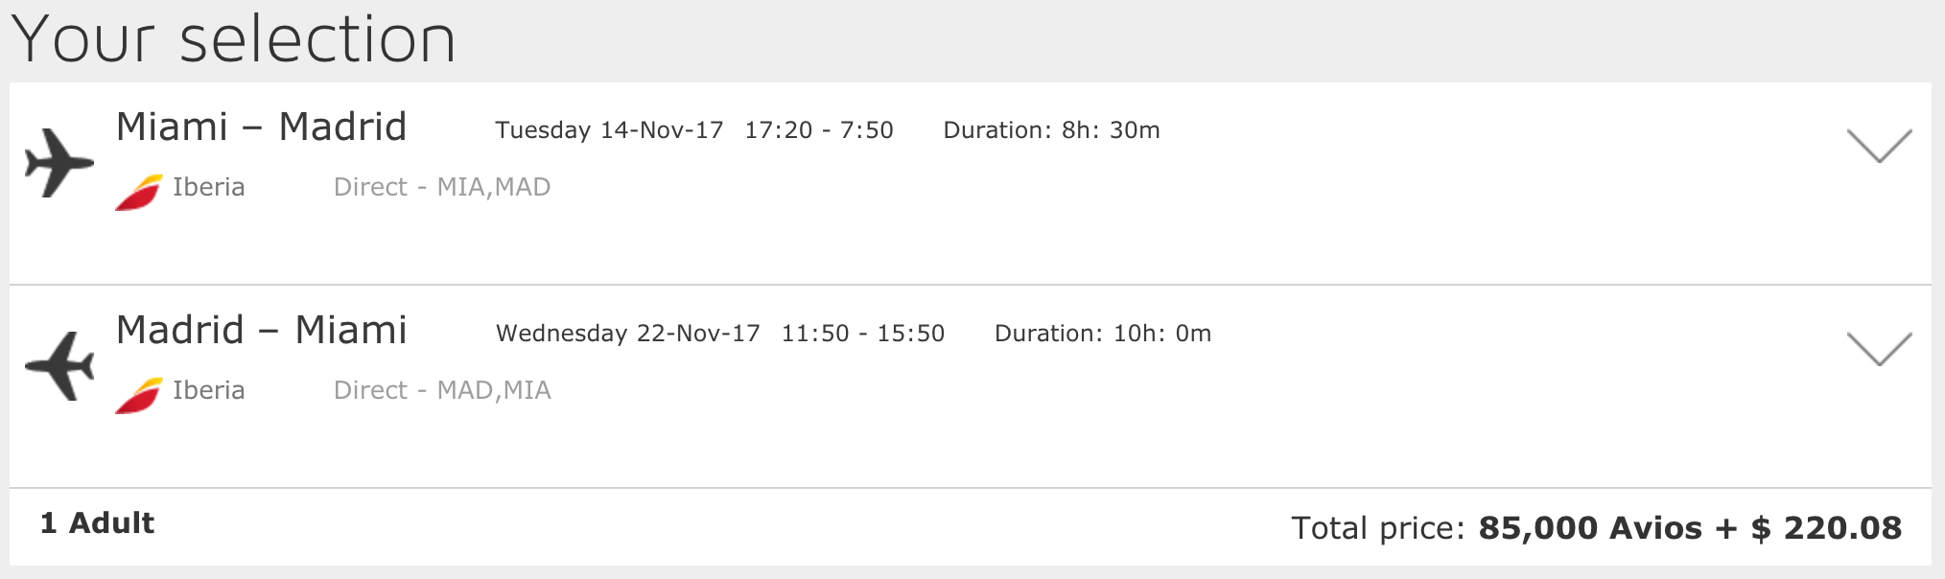Screen dimensions: 1945x579
Task: Click the total price 85,000 Avios amount
Action: 1591,528
